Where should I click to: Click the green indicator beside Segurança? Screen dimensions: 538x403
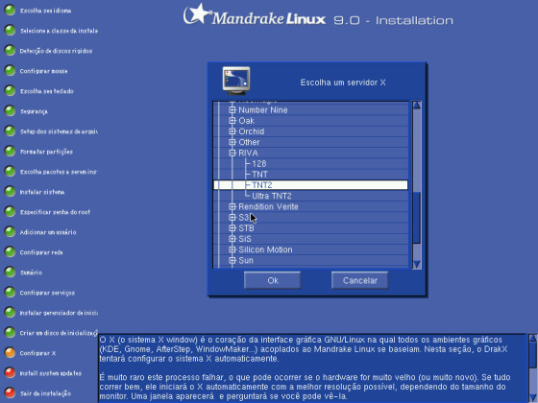click(x=10, y=111)
